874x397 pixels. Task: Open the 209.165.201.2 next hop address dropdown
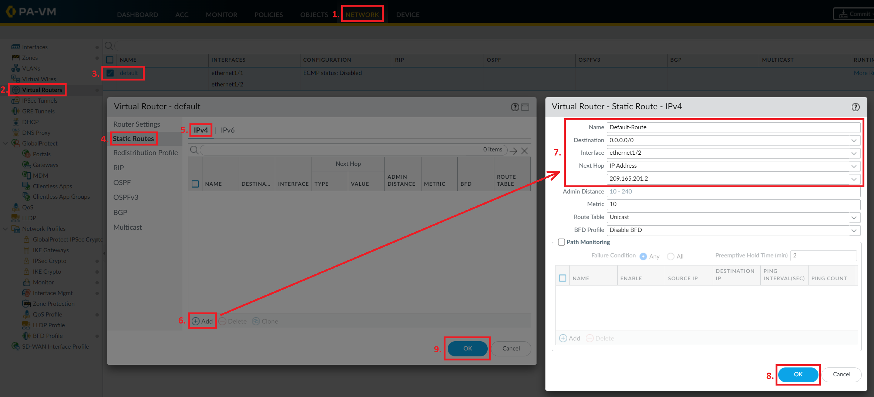(x=854, y=179)
